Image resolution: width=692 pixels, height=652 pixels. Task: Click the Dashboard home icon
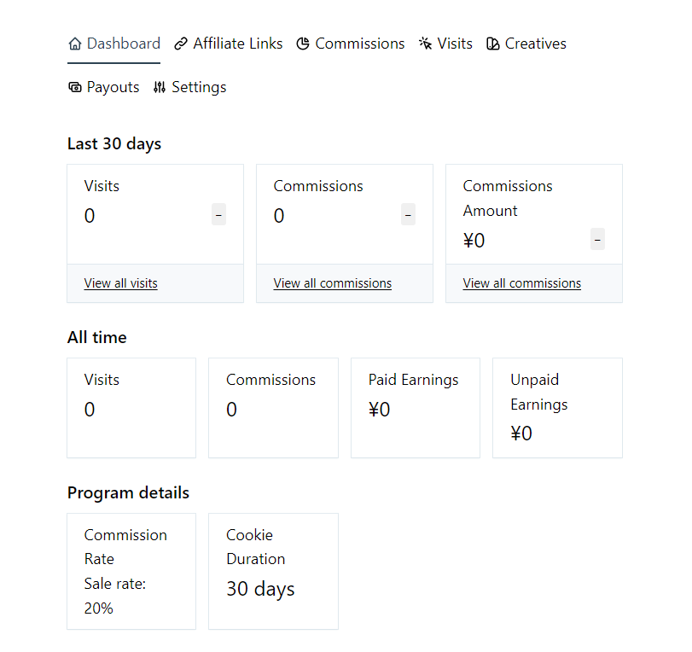[75, 44]
